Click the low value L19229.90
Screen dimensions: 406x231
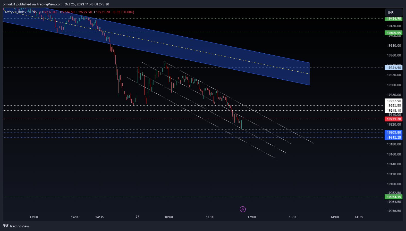(x=84, y=12)
